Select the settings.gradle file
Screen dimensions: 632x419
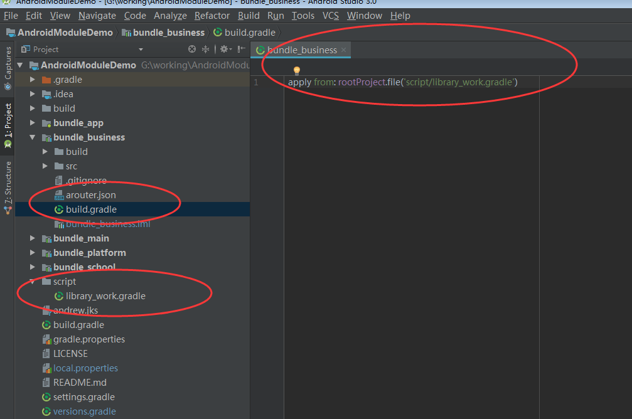click(x=84, y=397)
